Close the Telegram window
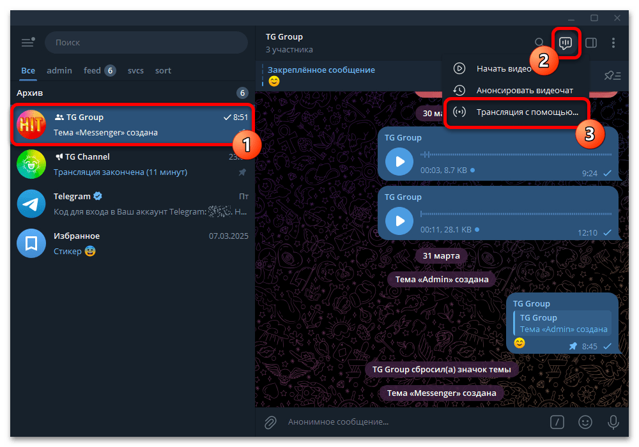639x447 pixels. 617,19
